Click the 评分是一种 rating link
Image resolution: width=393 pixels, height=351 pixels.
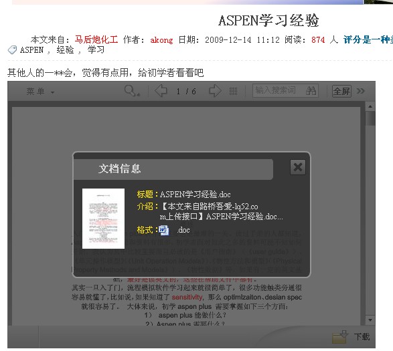[368, 39]
